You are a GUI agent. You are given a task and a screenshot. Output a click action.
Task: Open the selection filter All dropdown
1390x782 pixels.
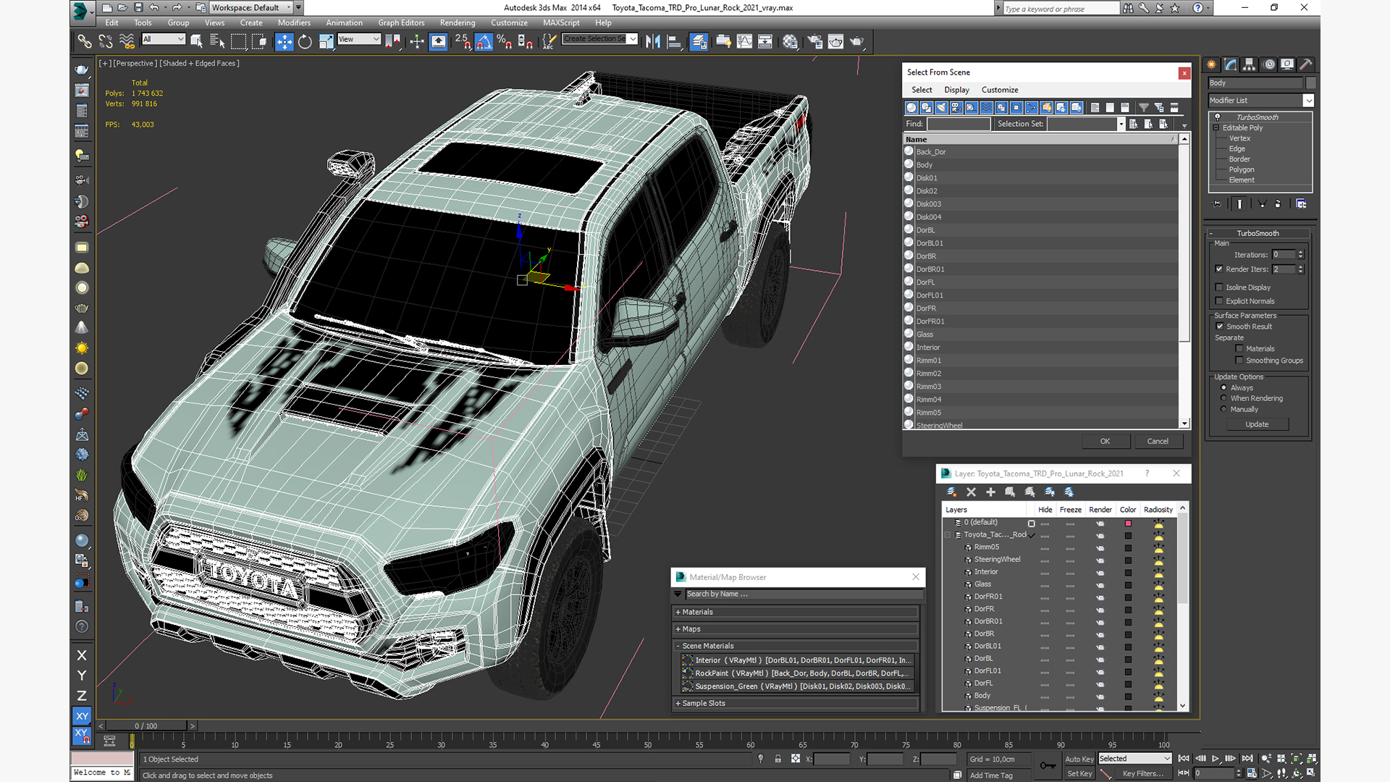tap(164, 39)
